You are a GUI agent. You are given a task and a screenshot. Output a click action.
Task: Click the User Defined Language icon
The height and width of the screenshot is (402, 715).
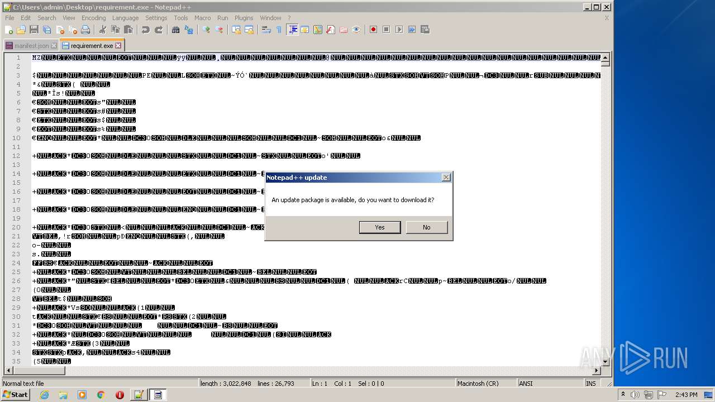click(305, 30)
